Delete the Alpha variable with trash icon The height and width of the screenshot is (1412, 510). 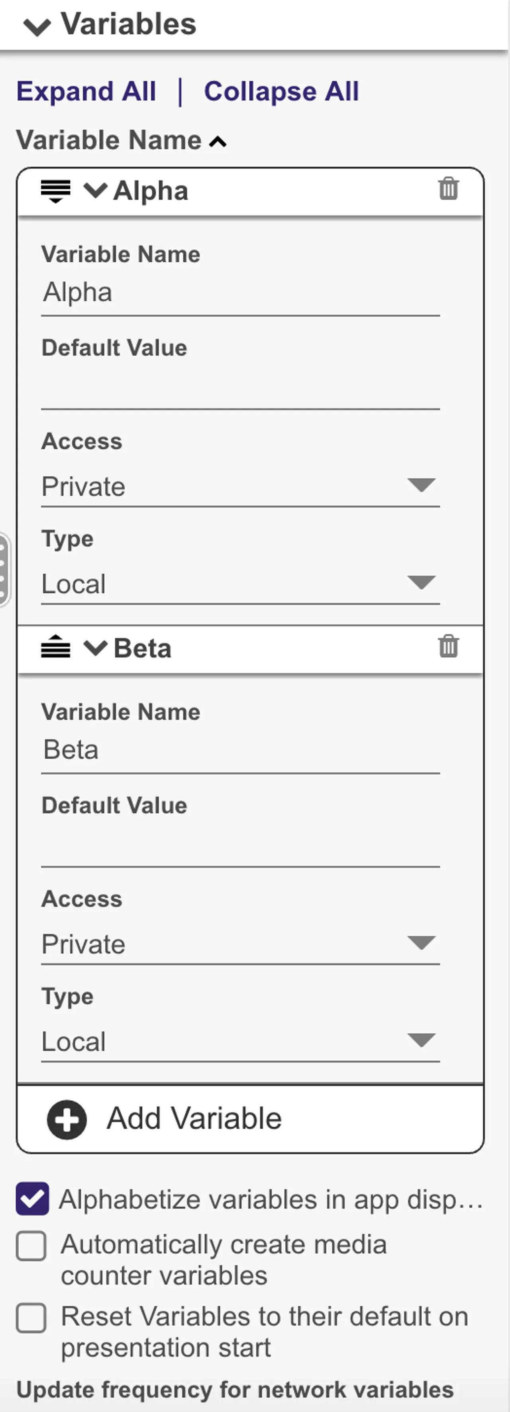click(x=448, y=189)
